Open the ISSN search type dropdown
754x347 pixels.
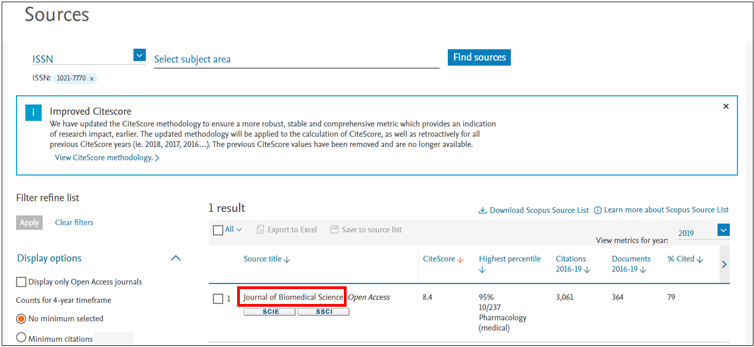tap(139, 55)
